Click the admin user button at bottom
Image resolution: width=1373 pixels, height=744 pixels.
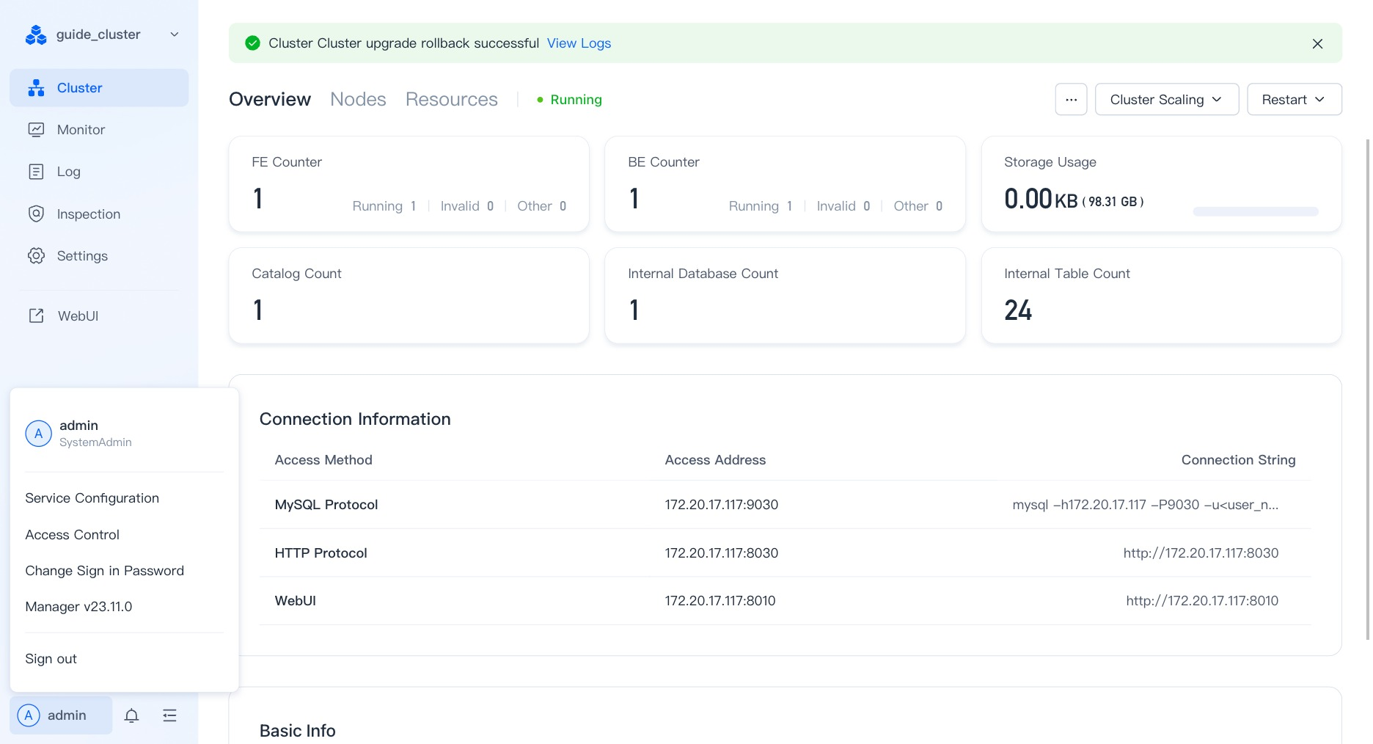(61, 715)
